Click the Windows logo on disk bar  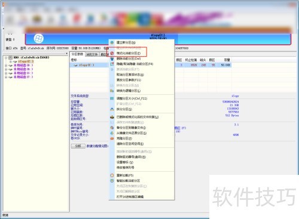click(x=38, y=39)
